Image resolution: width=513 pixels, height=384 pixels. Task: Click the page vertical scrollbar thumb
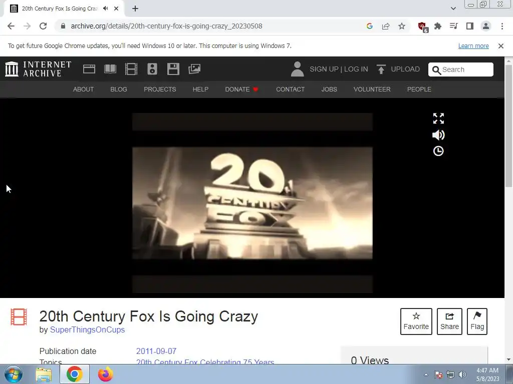click(509, 125)
